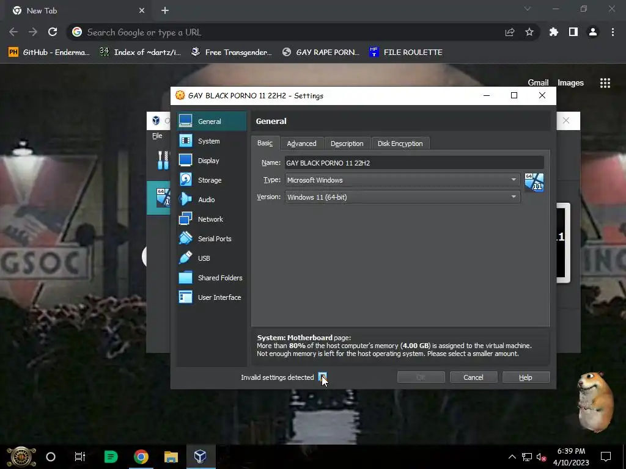The image size is (626, 469).
Task: Open the tab search chevron
Action: click(528, 9)
